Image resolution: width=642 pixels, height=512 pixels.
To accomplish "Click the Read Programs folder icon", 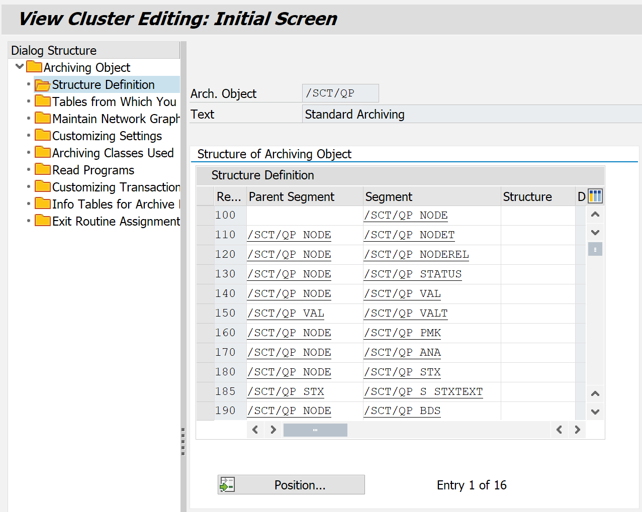I will click(43, 170).
